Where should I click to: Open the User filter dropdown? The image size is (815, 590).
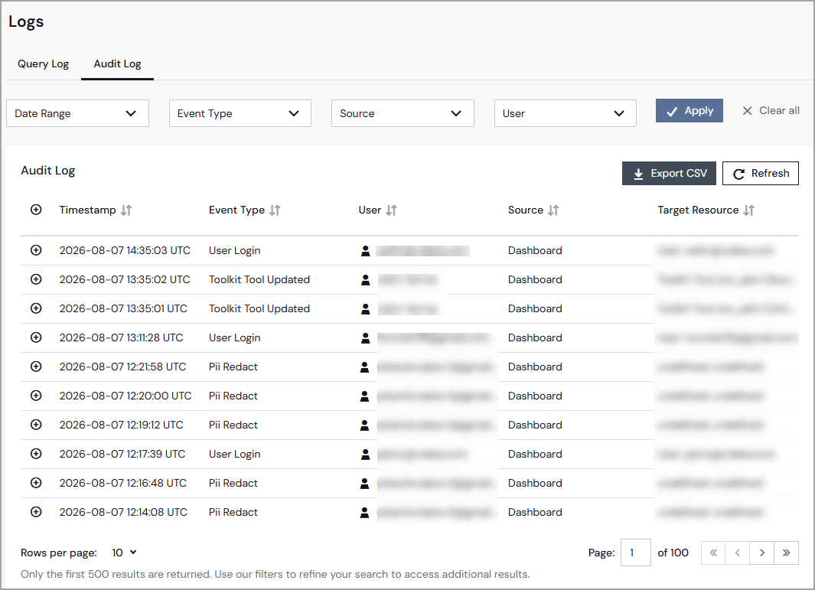[566, 113]
